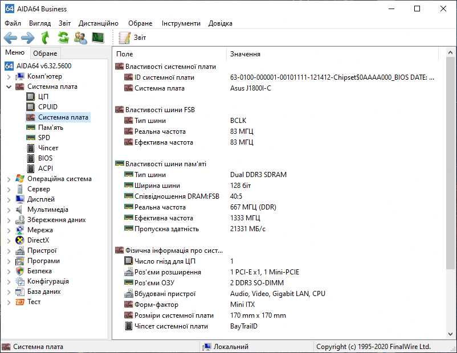Click the Forward arrow toolbar icon
The image size is (457, 353).
[x=28, y=38]
